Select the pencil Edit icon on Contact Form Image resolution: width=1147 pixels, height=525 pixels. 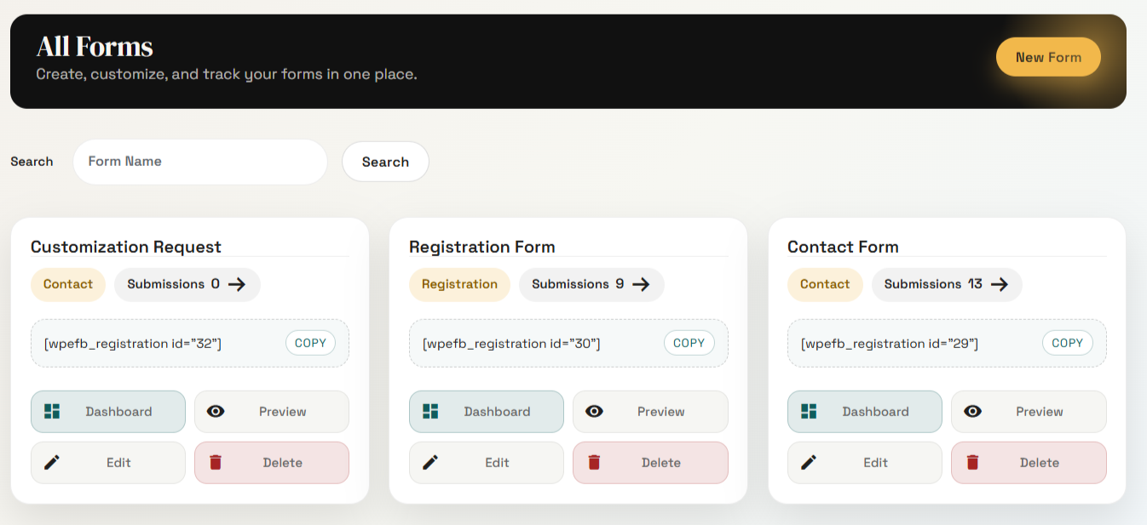[x=808, y=462]
